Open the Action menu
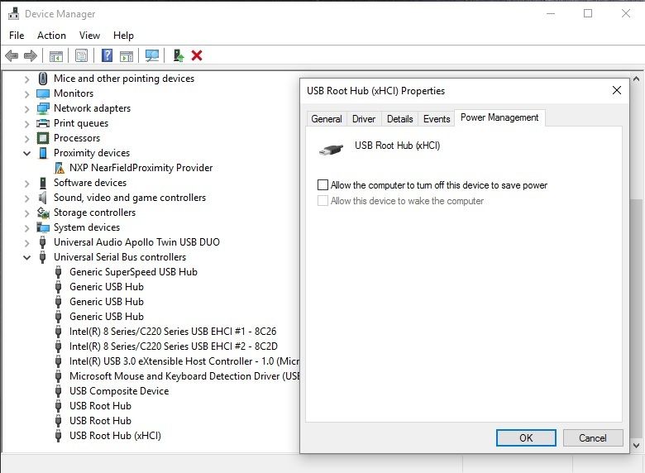 51,36
